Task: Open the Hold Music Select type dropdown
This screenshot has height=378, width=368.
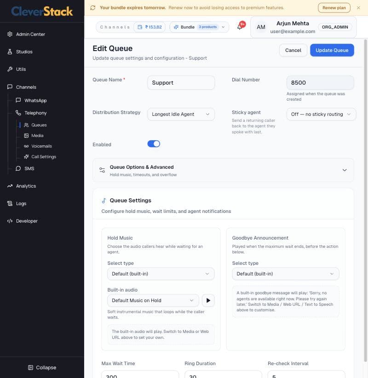Action: point(161,274)
